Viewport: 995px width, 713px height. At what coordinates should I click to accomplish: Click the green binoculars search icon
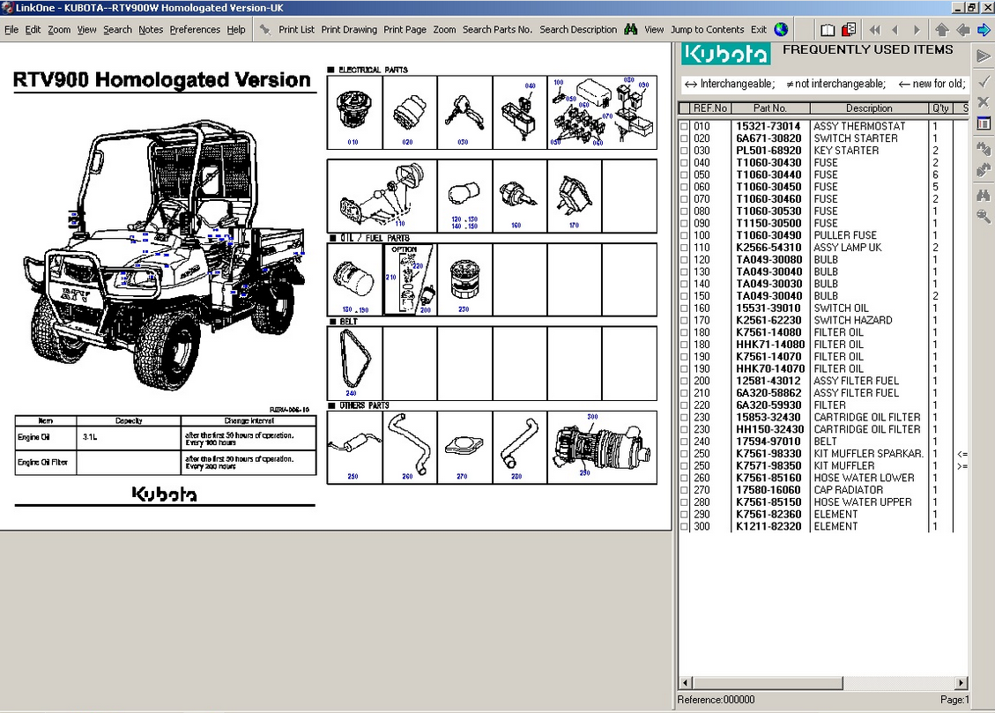(x=631, y=29)
